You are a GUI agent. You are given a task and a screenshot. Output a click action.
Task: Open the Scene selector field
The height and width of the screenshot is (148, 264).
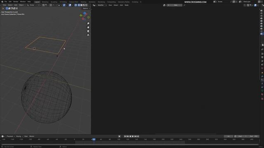click(x=222, y=2)
